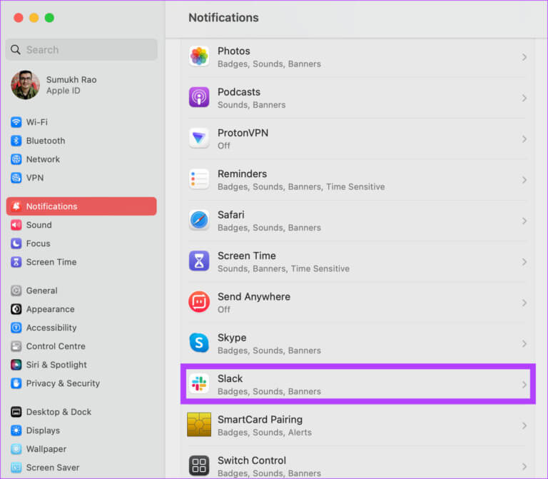This screenshot has width=548, height=479.
Task: Open Safari notification settings
Action: [x=358, y=221]
